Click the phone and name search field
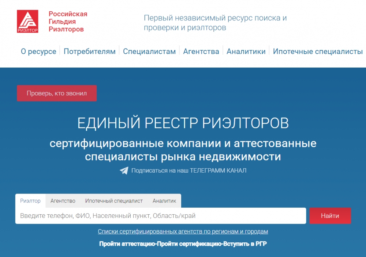The height and width of the screenshot is (257, 366). [161, 215]
